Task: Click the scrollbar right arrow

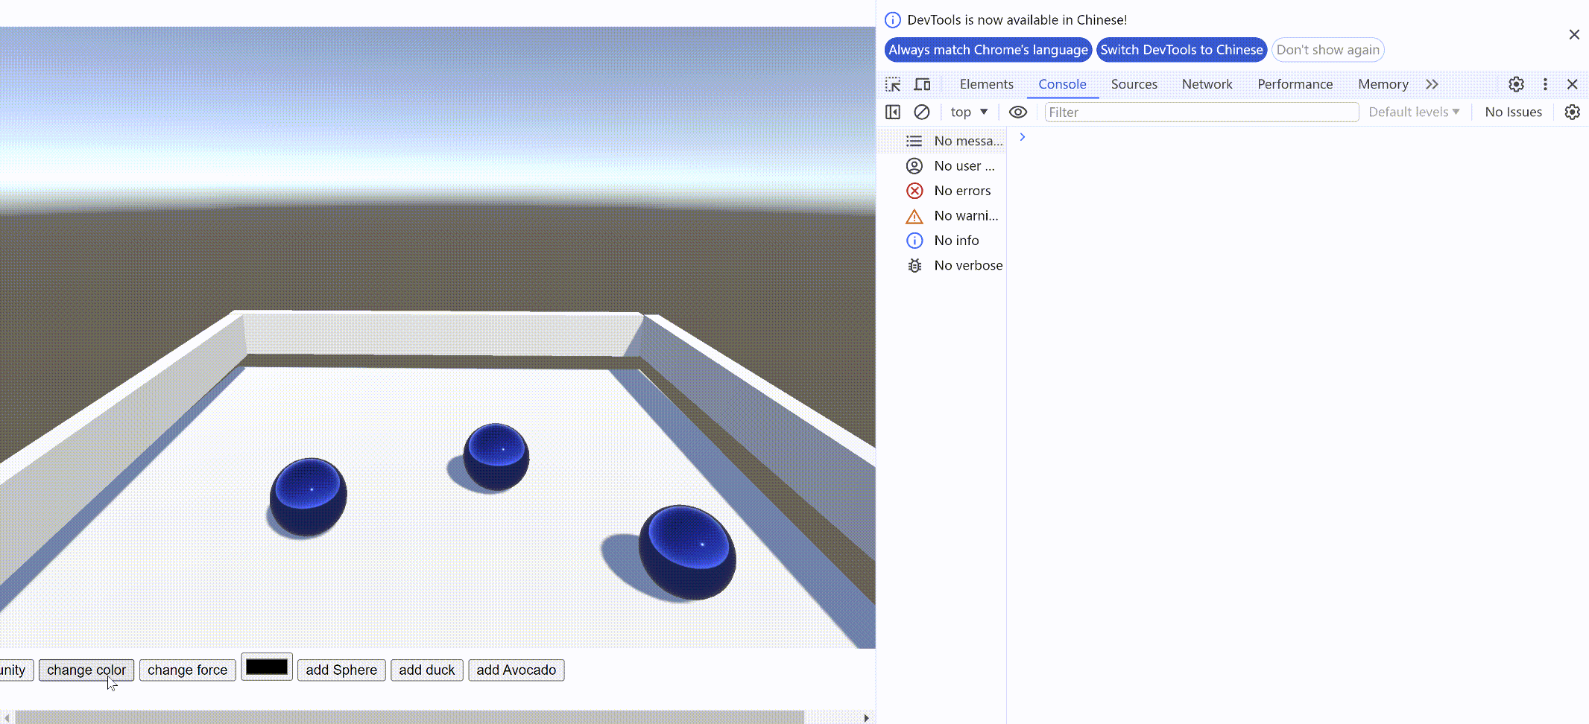Action: point(866,717)
